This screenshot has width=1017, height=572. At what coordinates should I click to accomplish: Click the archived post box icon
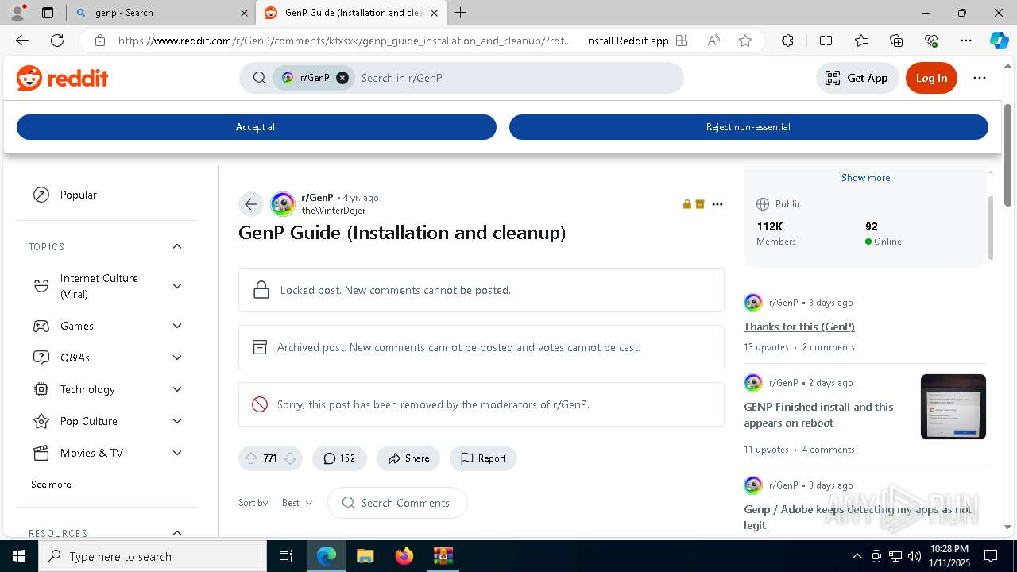pos(260,347)
